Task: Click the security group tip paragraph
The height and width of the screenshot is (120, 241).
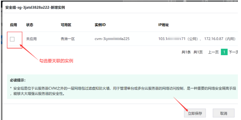Action: pos(123,91)
